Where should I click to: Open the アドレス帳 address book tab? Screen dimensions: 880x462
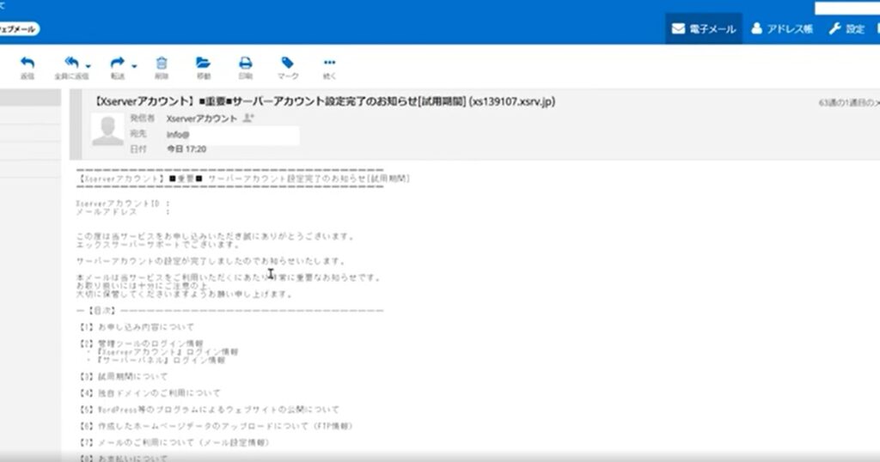pyautogui.click(x=782, y=28)
